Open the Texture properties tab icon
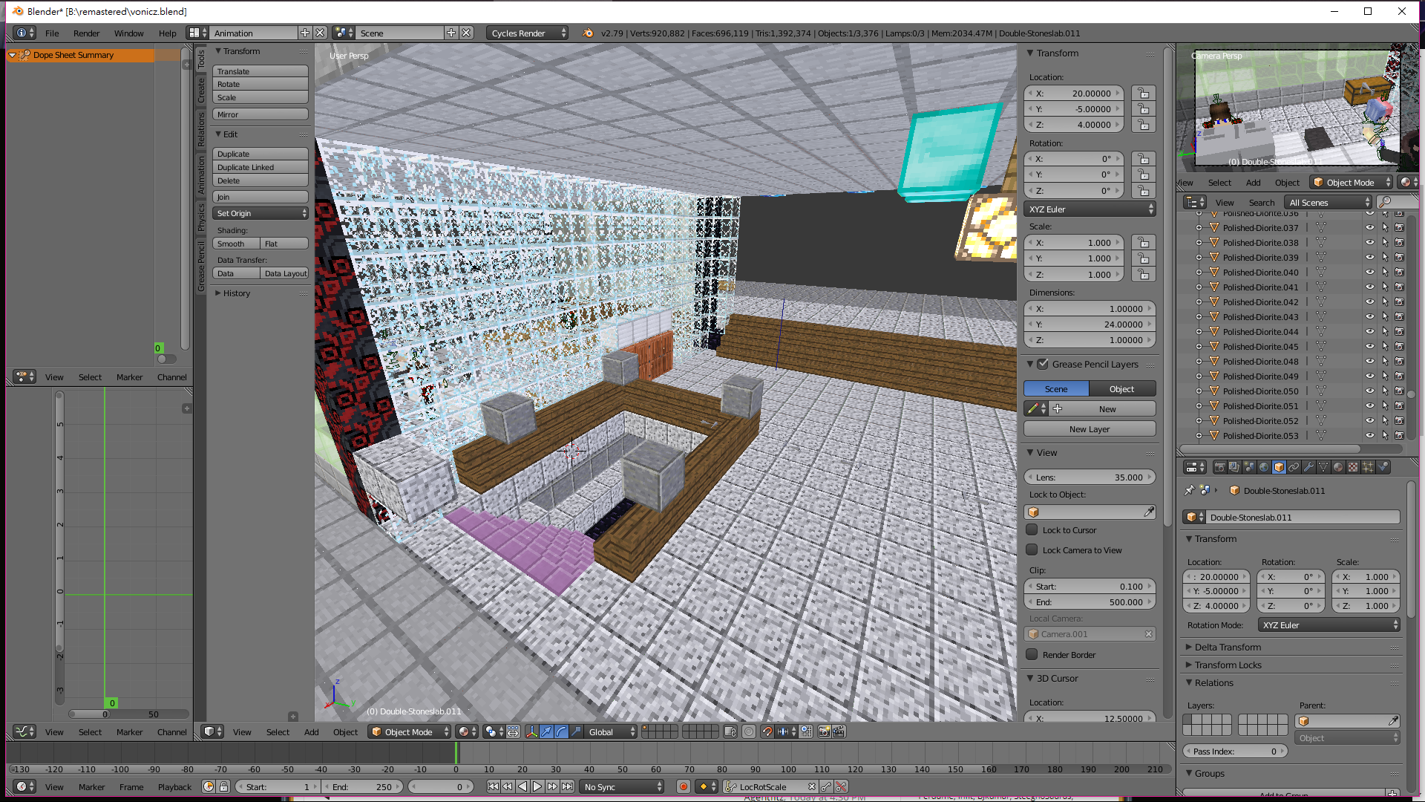1425x802 pixels. point(1353,467)
